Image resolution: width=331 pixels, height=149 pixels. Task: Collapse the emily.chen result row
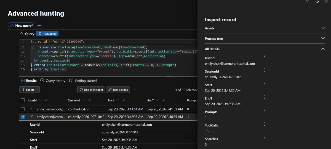click(x=31, y=117)
